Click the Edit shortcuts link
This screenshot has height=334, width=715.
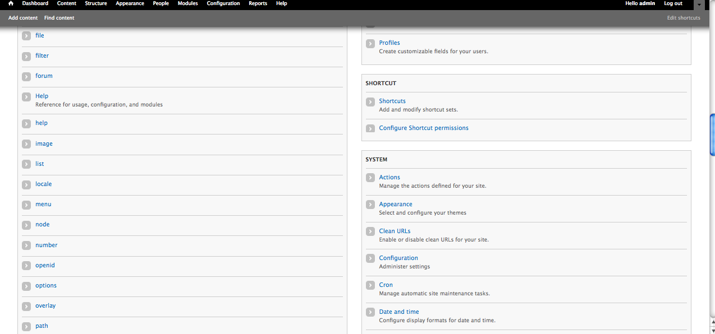(683, 17)
